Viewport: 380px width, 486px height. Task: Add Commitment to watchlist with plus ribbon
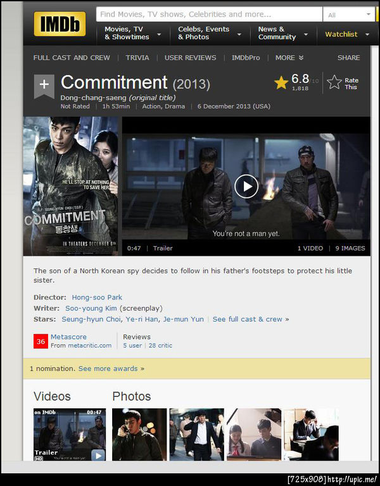click(x=44, y=86)
